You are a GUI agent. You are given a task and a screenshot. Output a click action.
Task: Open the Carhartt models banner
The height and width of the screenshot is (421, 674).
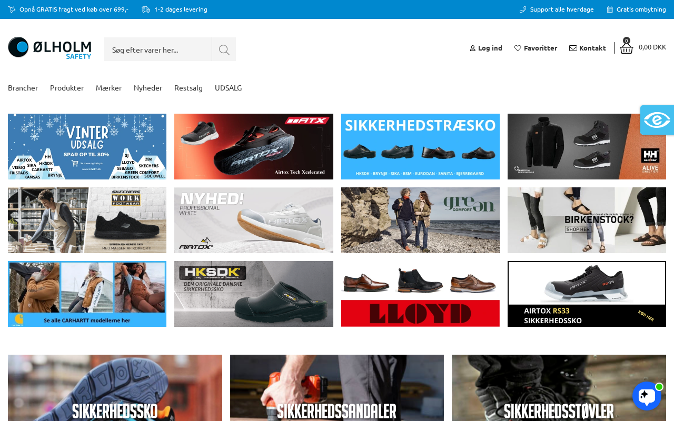click(x=87, y=294)
